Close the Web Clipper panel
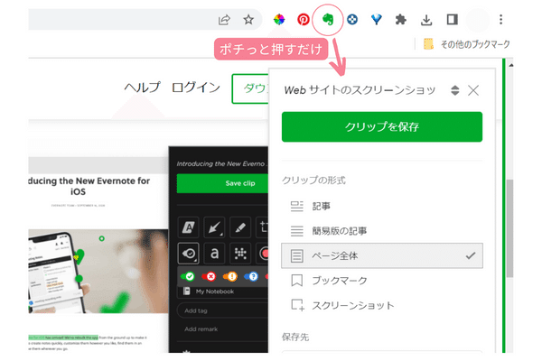This screenshot has width=542, height=361. [473, 91]
